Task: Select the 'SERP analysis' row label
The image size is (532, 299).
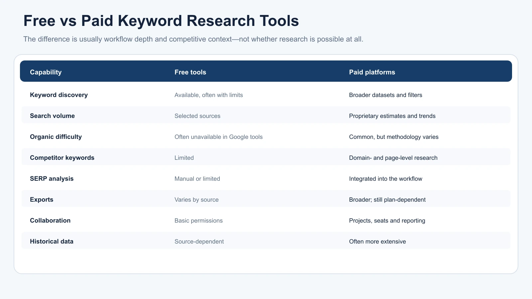Action: pos(52,179)
